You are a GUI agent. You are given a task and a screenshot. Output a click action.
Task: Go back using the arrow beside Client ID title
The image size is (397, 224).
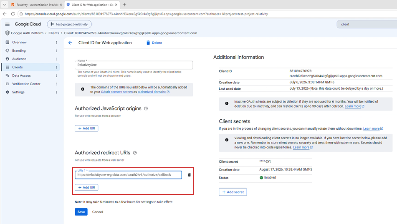click(x=70, y=43)
